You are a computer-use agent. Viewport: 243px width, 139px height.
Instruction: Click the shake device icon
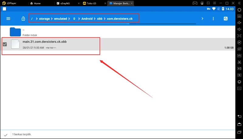[239, 82]
